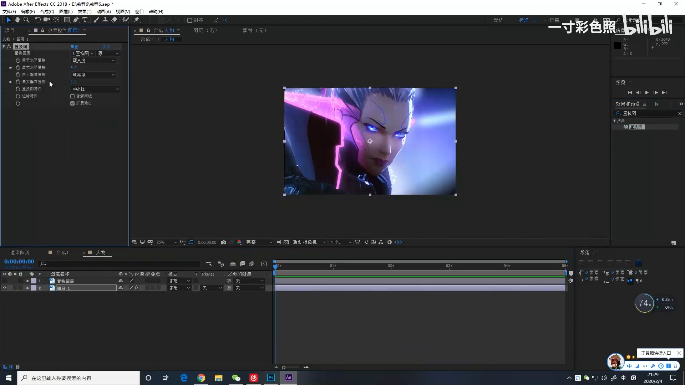Viewport: 685px width, 385px height.
Task: Reset exposure icon in the viewer
Action: click(390, 242)
